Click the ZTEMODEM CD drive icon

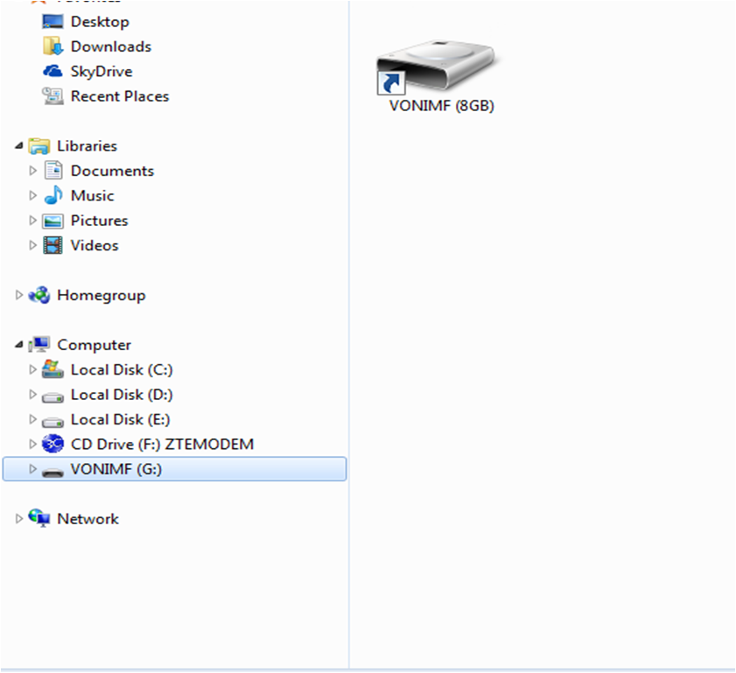(53, 444)
